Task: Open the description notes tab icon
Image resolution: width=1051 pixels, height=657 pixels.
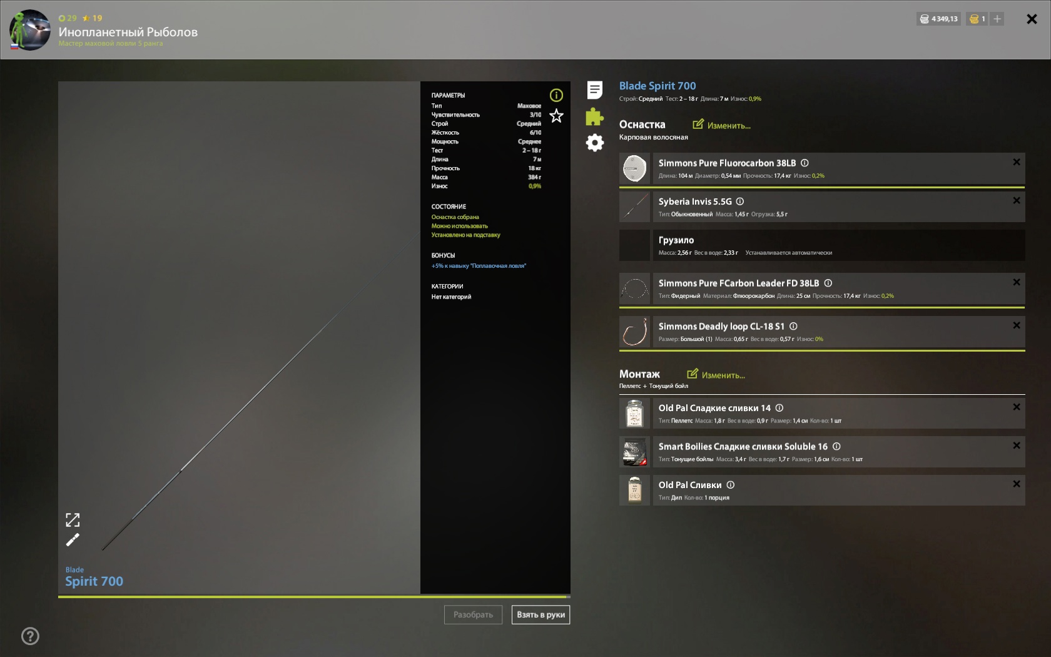Action: (594, 90)
